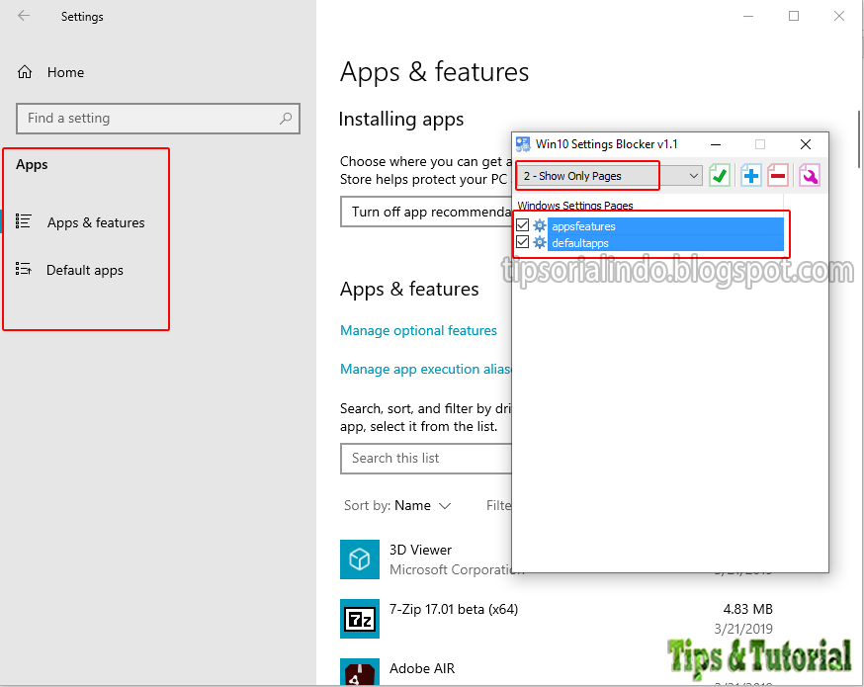Select 7-Zip 17.01 beta (x64) entry

557,619
